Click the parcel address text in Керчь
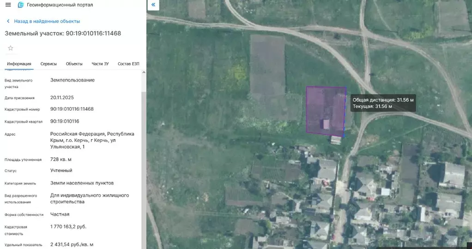 click(92, 140)
